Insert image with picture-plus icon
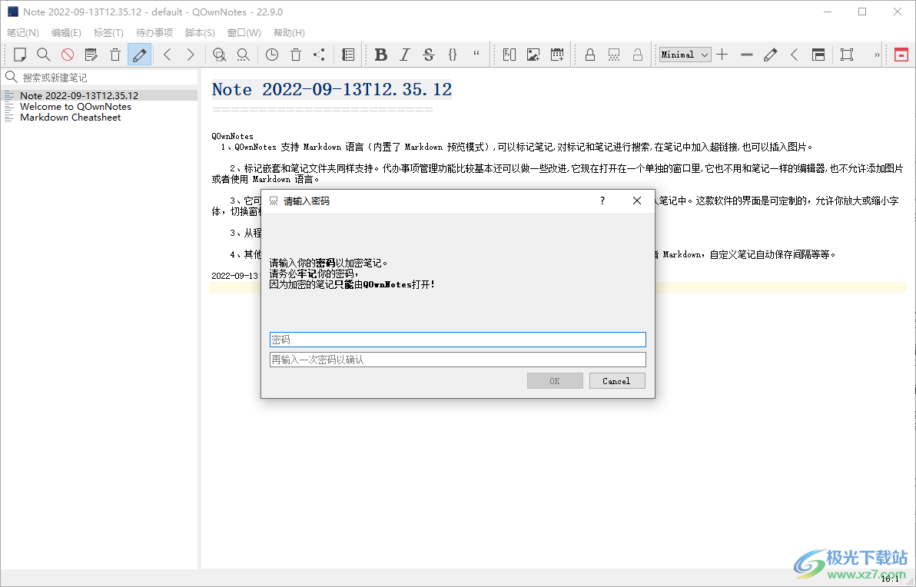The image size is (916, 587). click(533, 55)
